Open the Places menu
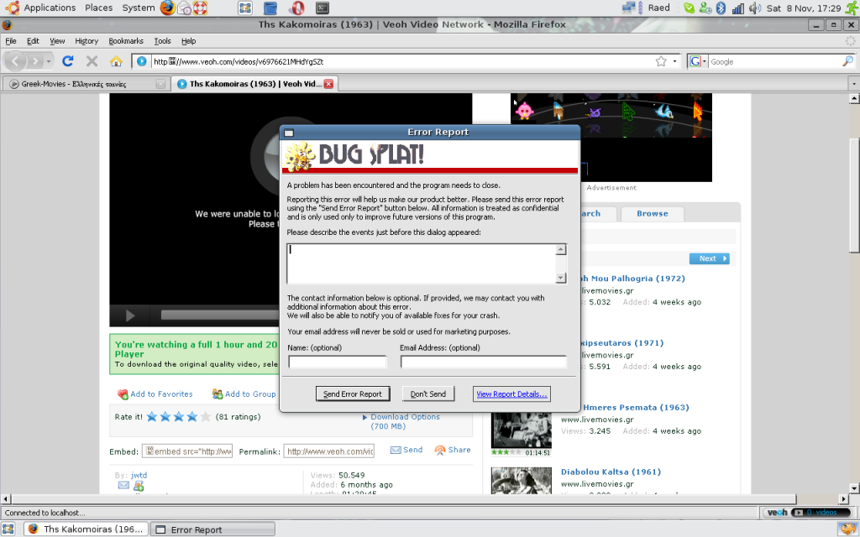Screen dimensions: 860x537 coord(99,8)
